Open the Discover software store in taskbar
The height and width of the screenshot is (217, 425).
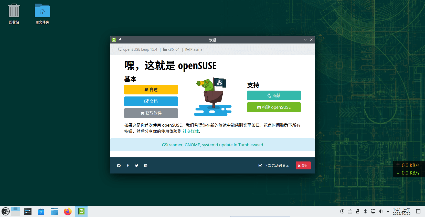point(41,211)
